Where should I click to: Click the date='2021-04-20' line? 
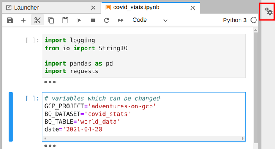pyautogui.click(x=75, y=129)
